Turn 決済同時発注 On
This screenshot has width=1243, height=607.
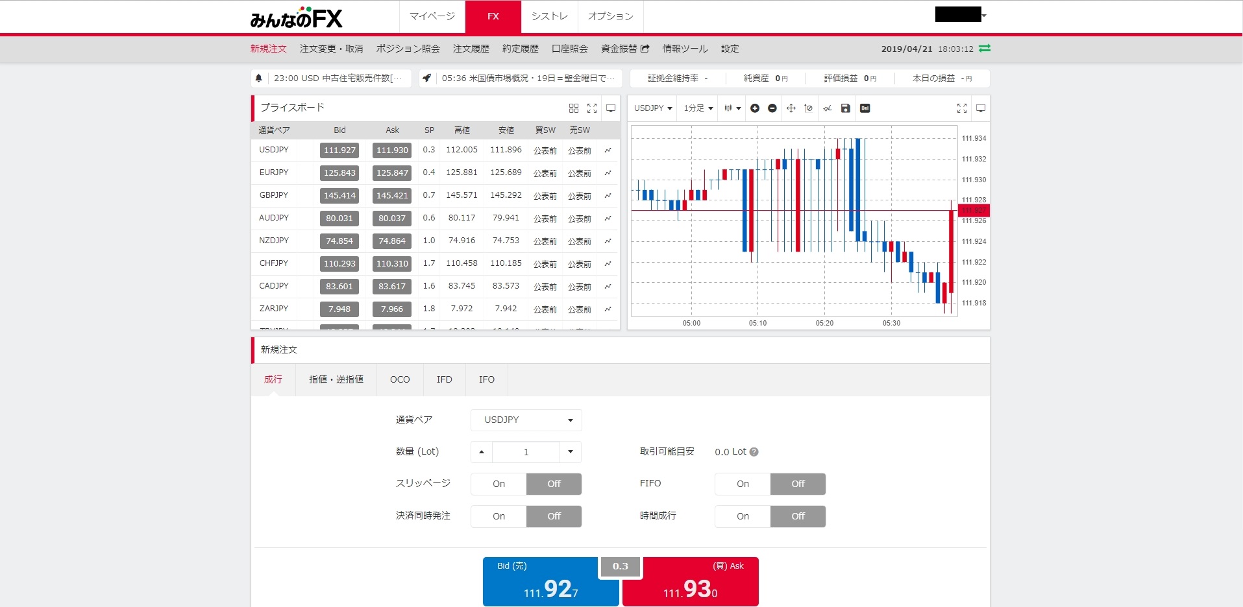[498, 516]
